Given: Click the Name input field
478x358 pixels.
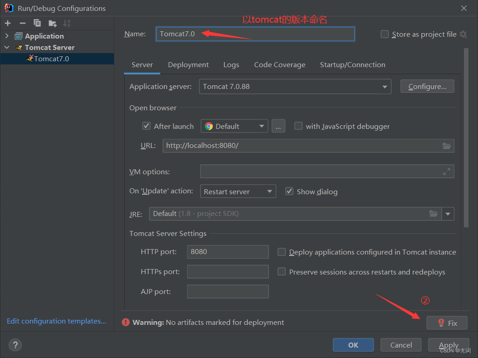Looking at the screenshot, I should (x=255, y=34).
